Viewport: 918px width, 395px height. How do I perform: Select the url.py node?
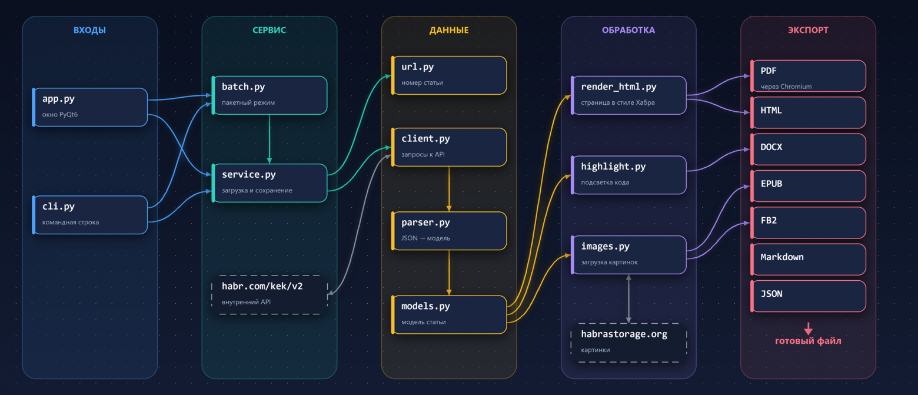[450, 75]
